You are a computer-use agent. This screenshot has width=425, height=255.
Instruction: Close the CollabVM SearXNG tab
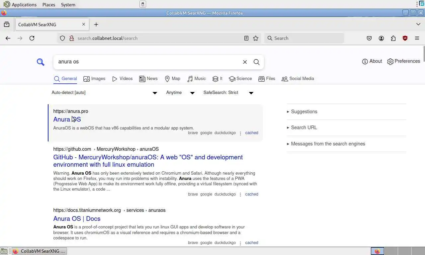[x=84, y=24]
